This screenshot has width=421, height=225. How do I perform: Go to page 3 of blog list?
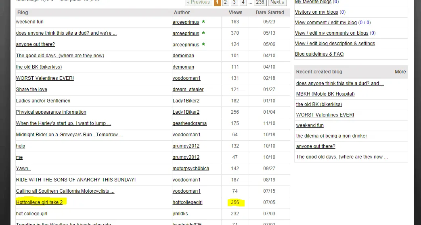tap(234, 2)
